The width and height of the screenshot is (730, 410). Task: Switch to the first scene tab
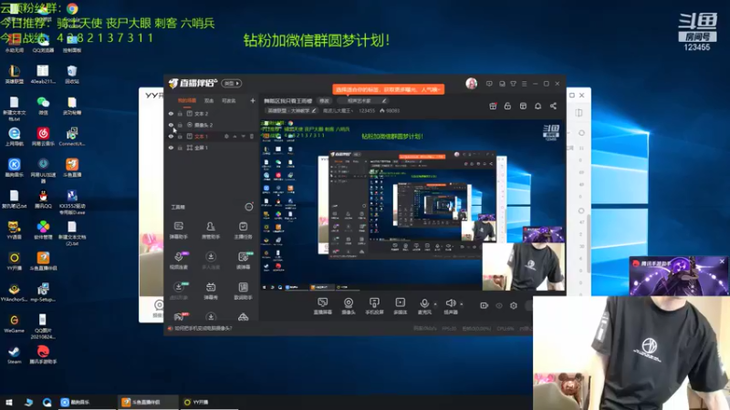click(x=187, y=100)
